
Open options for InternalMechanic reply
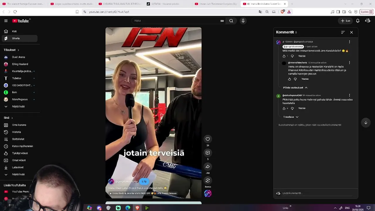tap(350, 63)
